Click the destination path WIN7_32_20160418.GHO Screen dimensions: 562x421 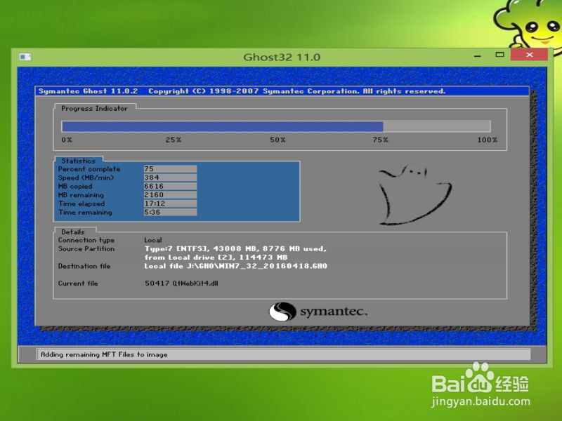click(x=235, y=266)
